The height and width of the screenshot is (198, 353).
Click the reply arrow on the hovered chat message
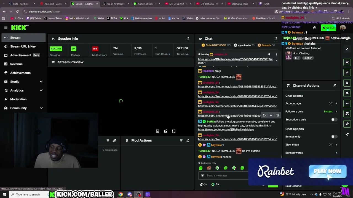(264, 116)
